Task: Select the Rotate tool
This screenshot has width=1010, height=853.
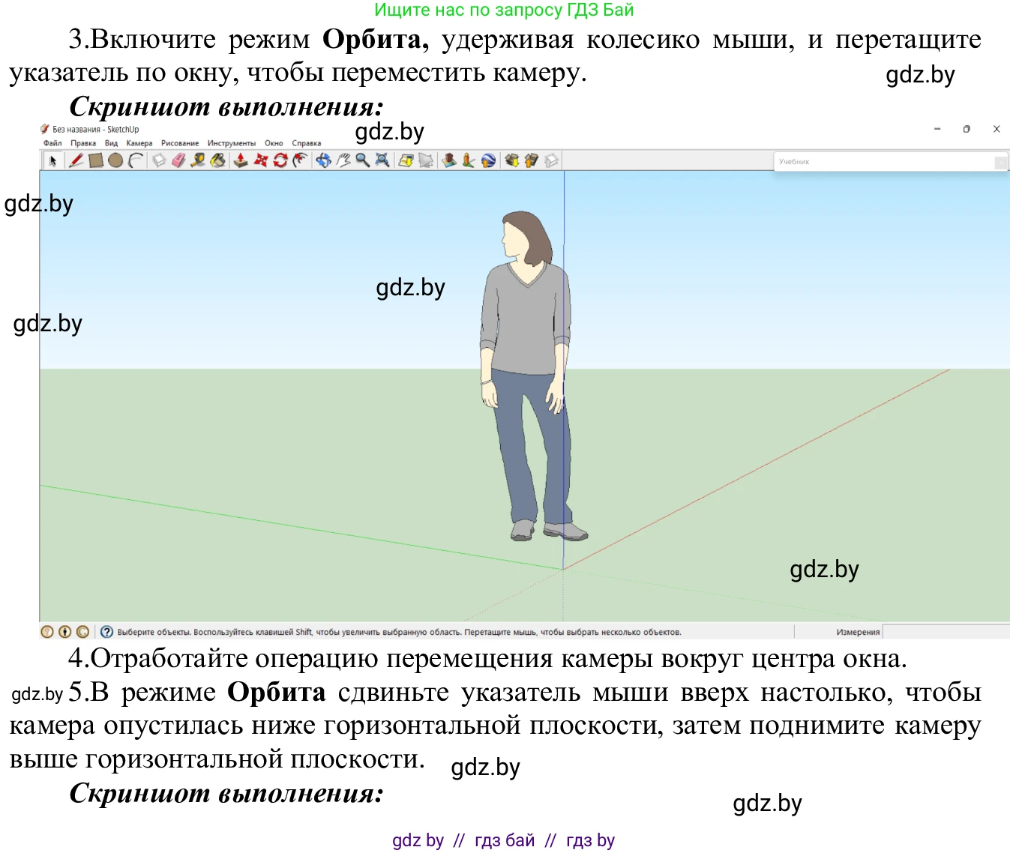Action: (280, 160)
